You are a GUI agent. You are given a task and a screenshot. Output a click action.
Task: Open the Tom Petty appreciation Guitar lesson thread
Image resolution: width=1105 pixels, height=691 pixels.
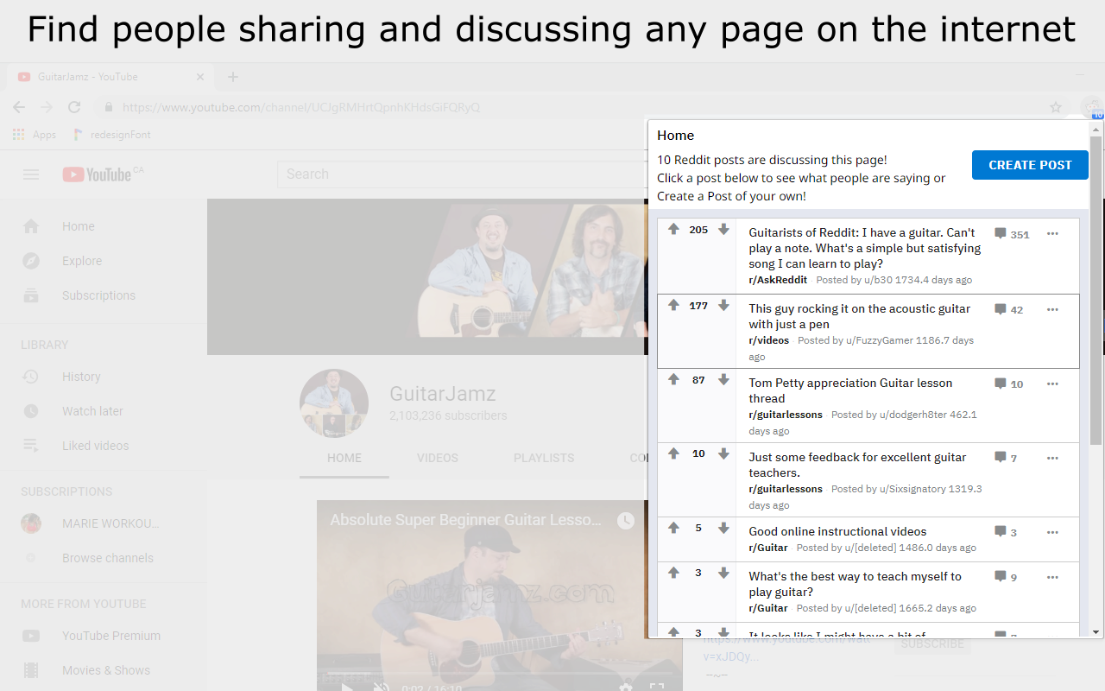click(850, 390)
